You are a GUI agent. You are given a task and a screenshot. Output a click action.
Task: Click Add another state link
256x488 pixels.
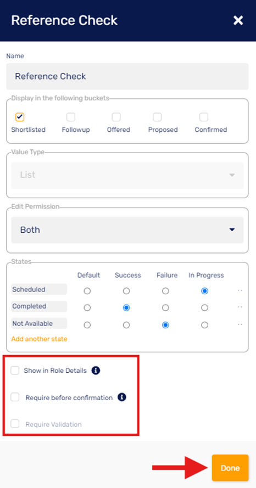[x=39, y=339]
